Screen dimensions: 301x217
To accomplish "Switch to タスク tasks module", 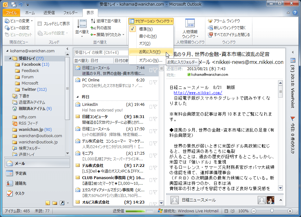I will tap(37, 193).
